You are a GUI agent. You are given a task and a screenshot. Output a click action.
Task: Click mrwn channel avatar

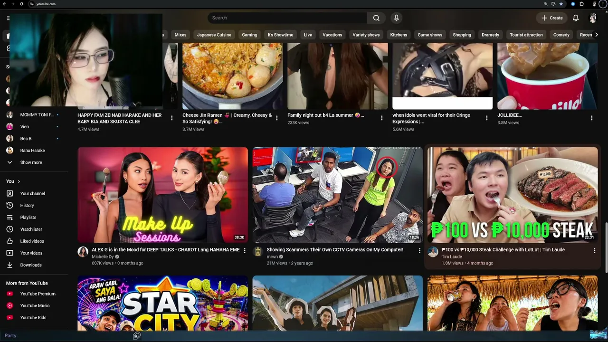(x=258, y=252)
